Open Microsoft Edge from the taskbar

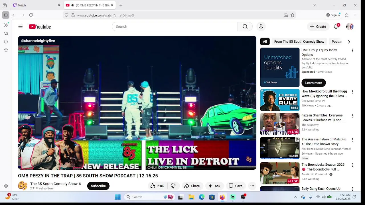coord(202,197)
